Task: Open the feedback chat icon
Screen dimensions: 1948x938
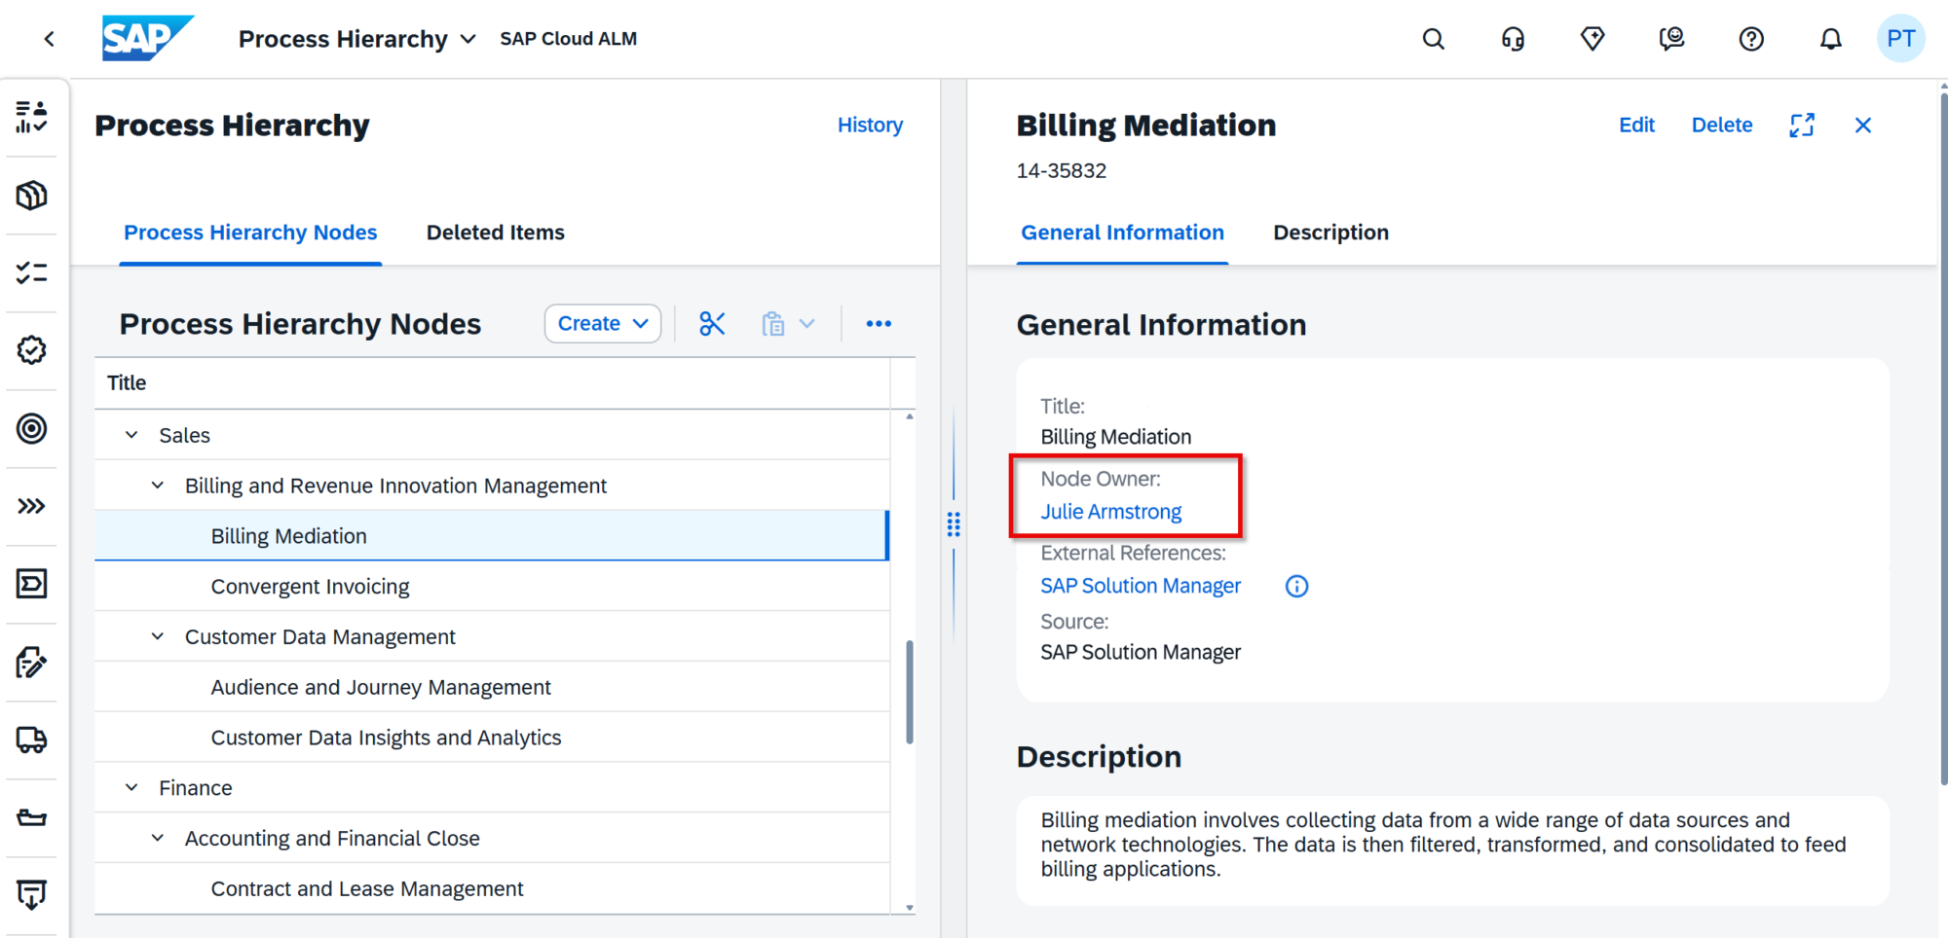Action: [1671, 39]
